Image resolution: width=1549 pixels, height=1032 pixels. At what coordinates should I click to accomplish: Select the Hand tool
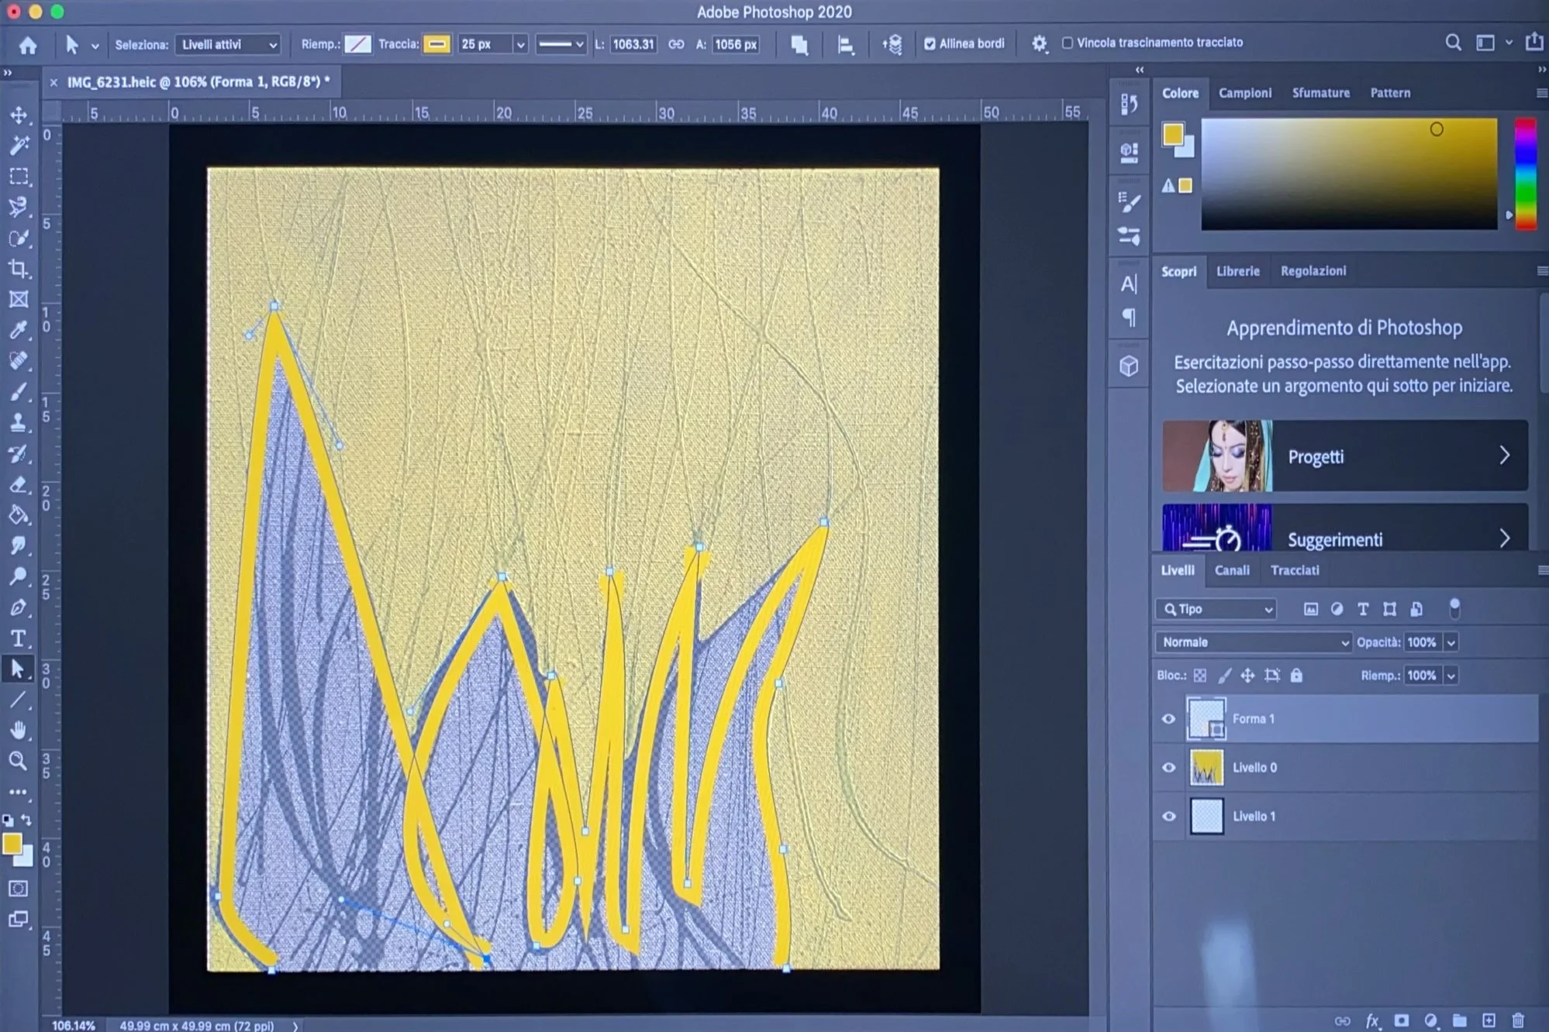(x=19, y=730)
